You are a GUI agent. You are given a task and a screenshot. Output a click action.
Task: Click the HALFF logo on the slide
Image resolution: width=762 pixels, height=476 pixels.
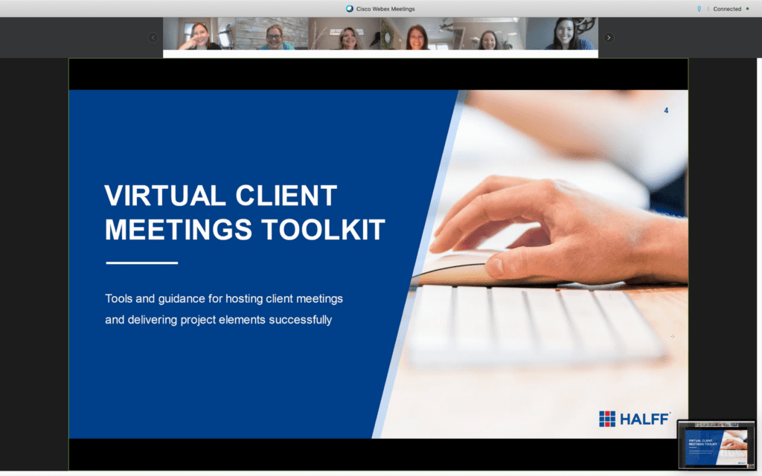(x=634, y=419)
